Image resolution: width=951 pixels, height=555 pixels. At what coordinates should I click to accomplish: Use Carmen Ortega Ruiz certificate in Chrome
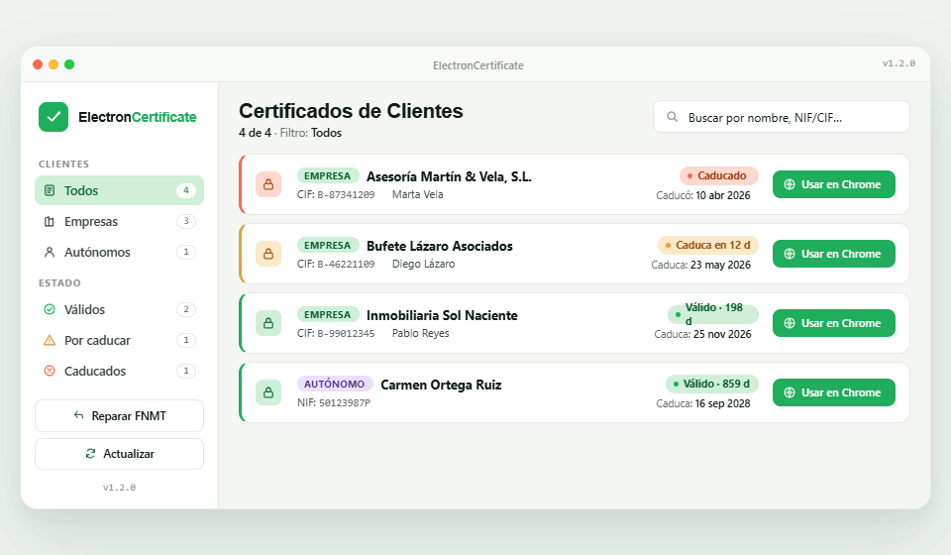834,392
